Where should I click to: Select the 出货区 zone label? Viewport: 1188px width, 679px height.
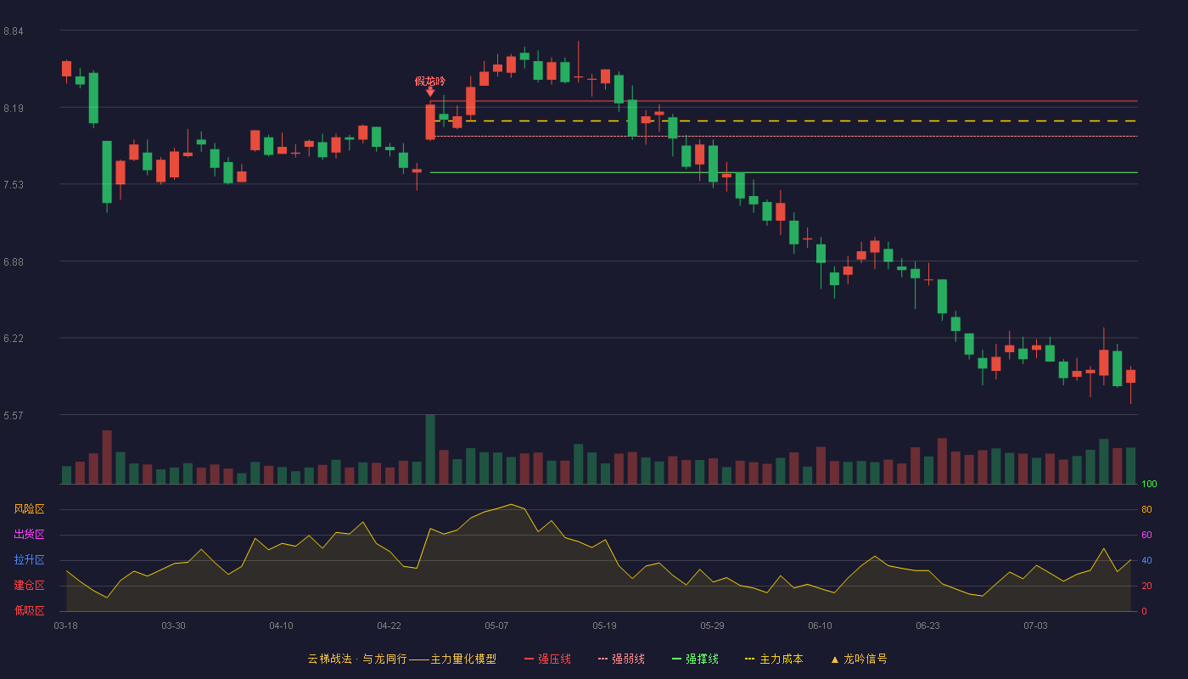[29, 535]
